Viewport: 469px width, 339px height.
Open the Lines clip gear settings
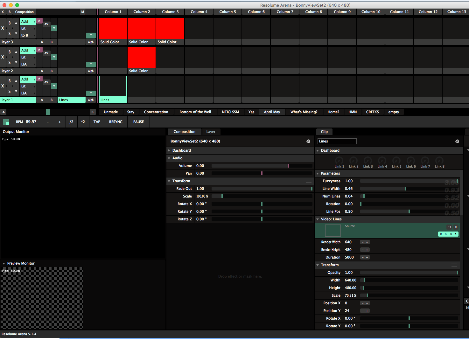point(457,141)
